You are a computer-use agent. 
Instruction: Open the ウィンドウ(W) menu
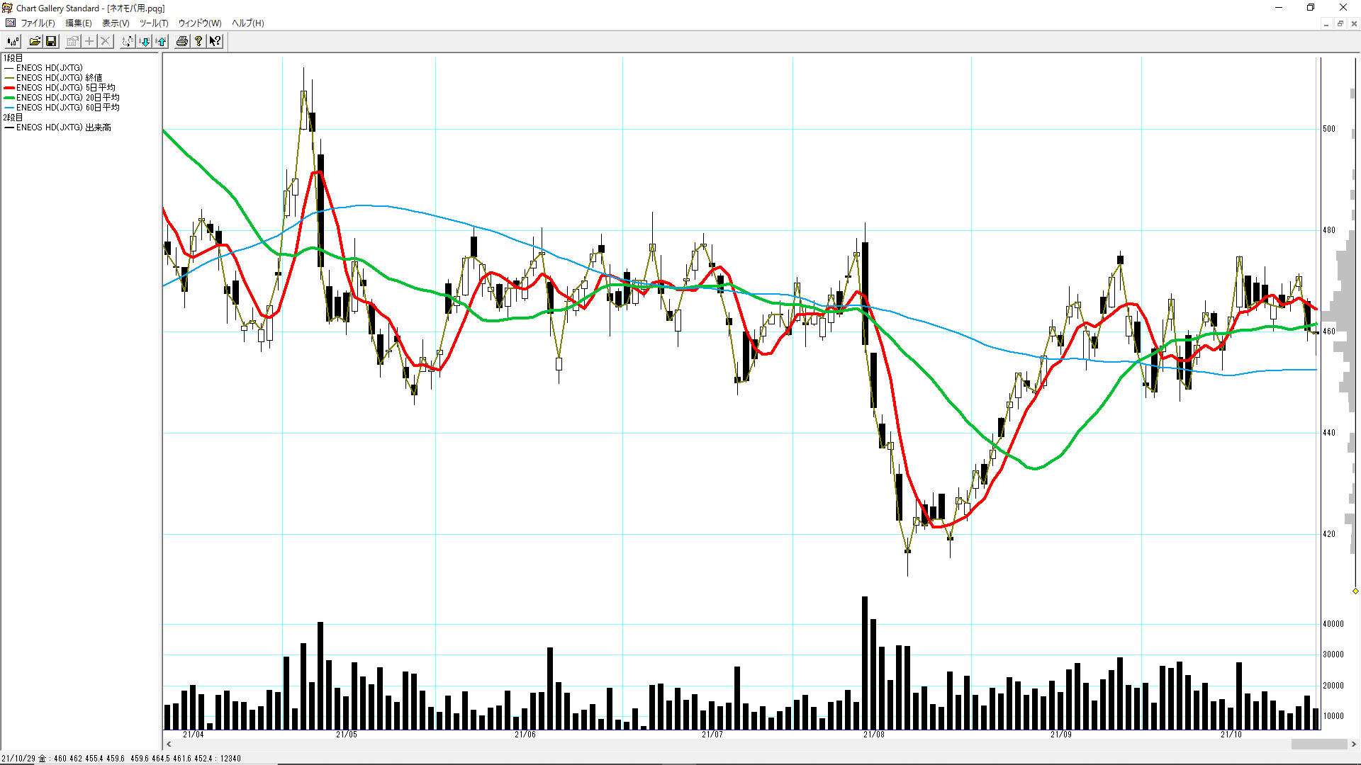(x=199, y=23)
